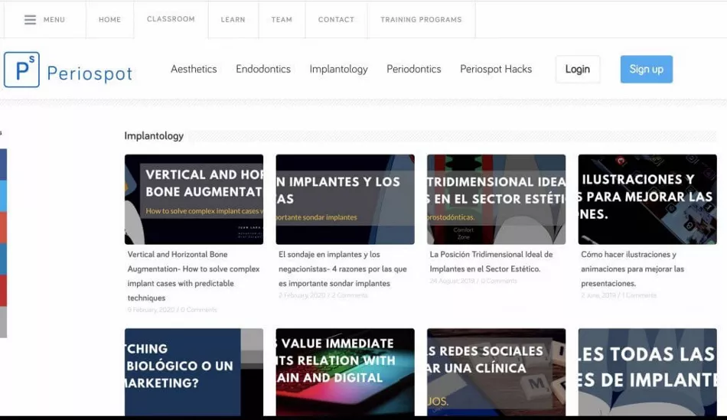Open El sondaje en implantes article link

click(x=343, y=269)
